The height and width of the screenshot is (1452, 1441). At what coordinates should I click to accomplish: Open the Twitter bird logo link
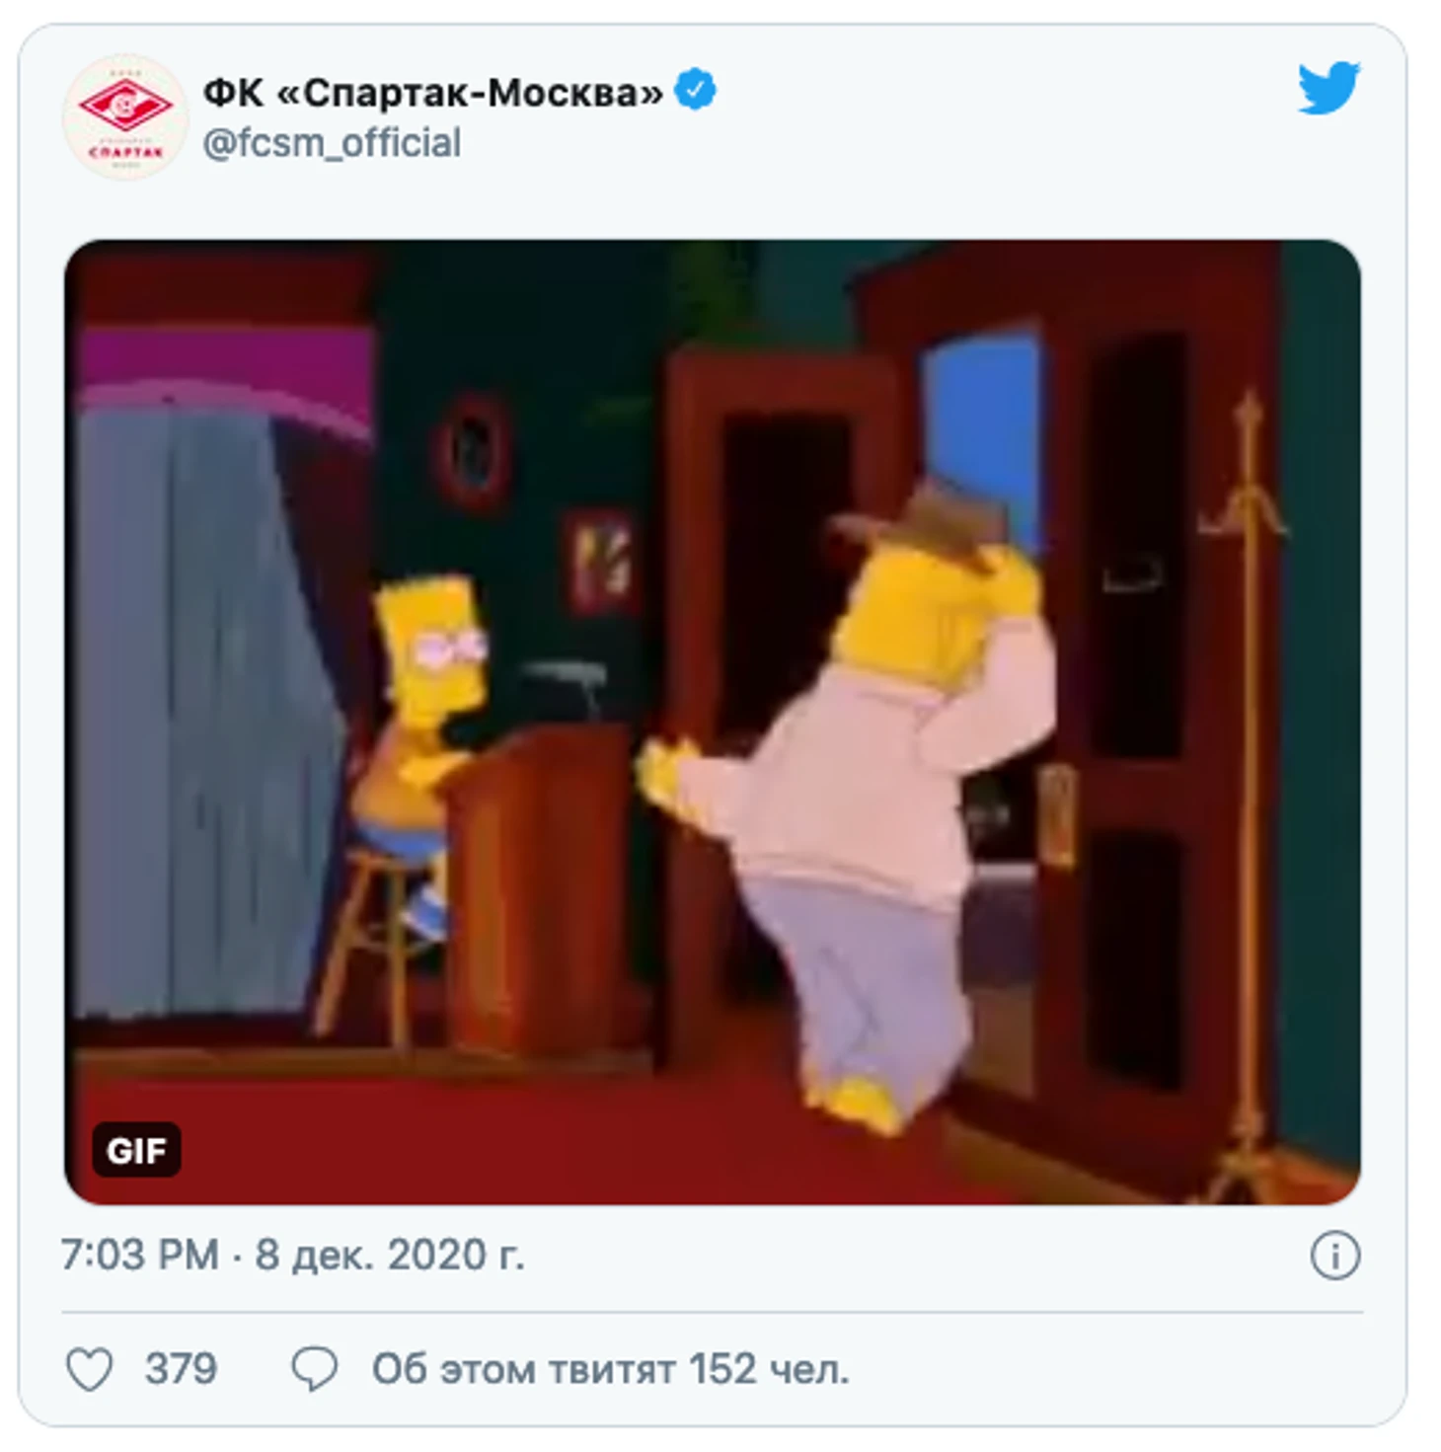point(1328,88)
